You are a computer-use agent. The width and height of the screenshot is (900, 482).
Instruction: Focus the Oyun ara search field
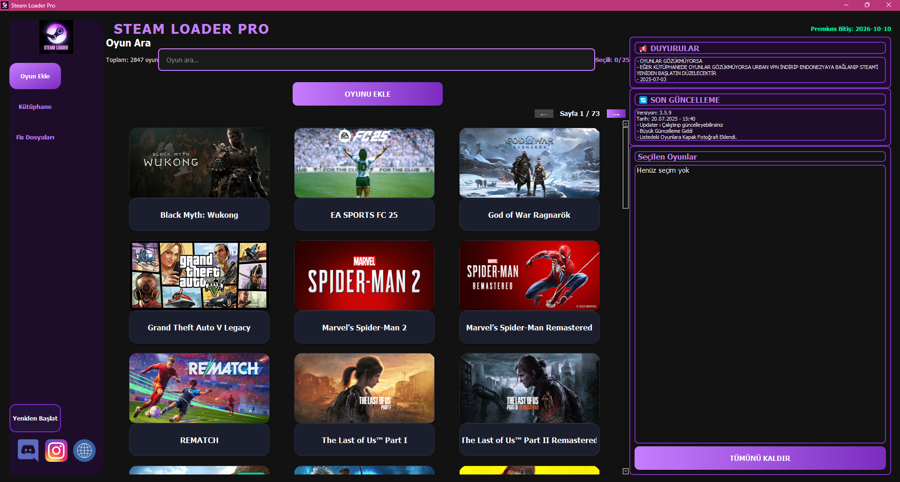point(377,60)
